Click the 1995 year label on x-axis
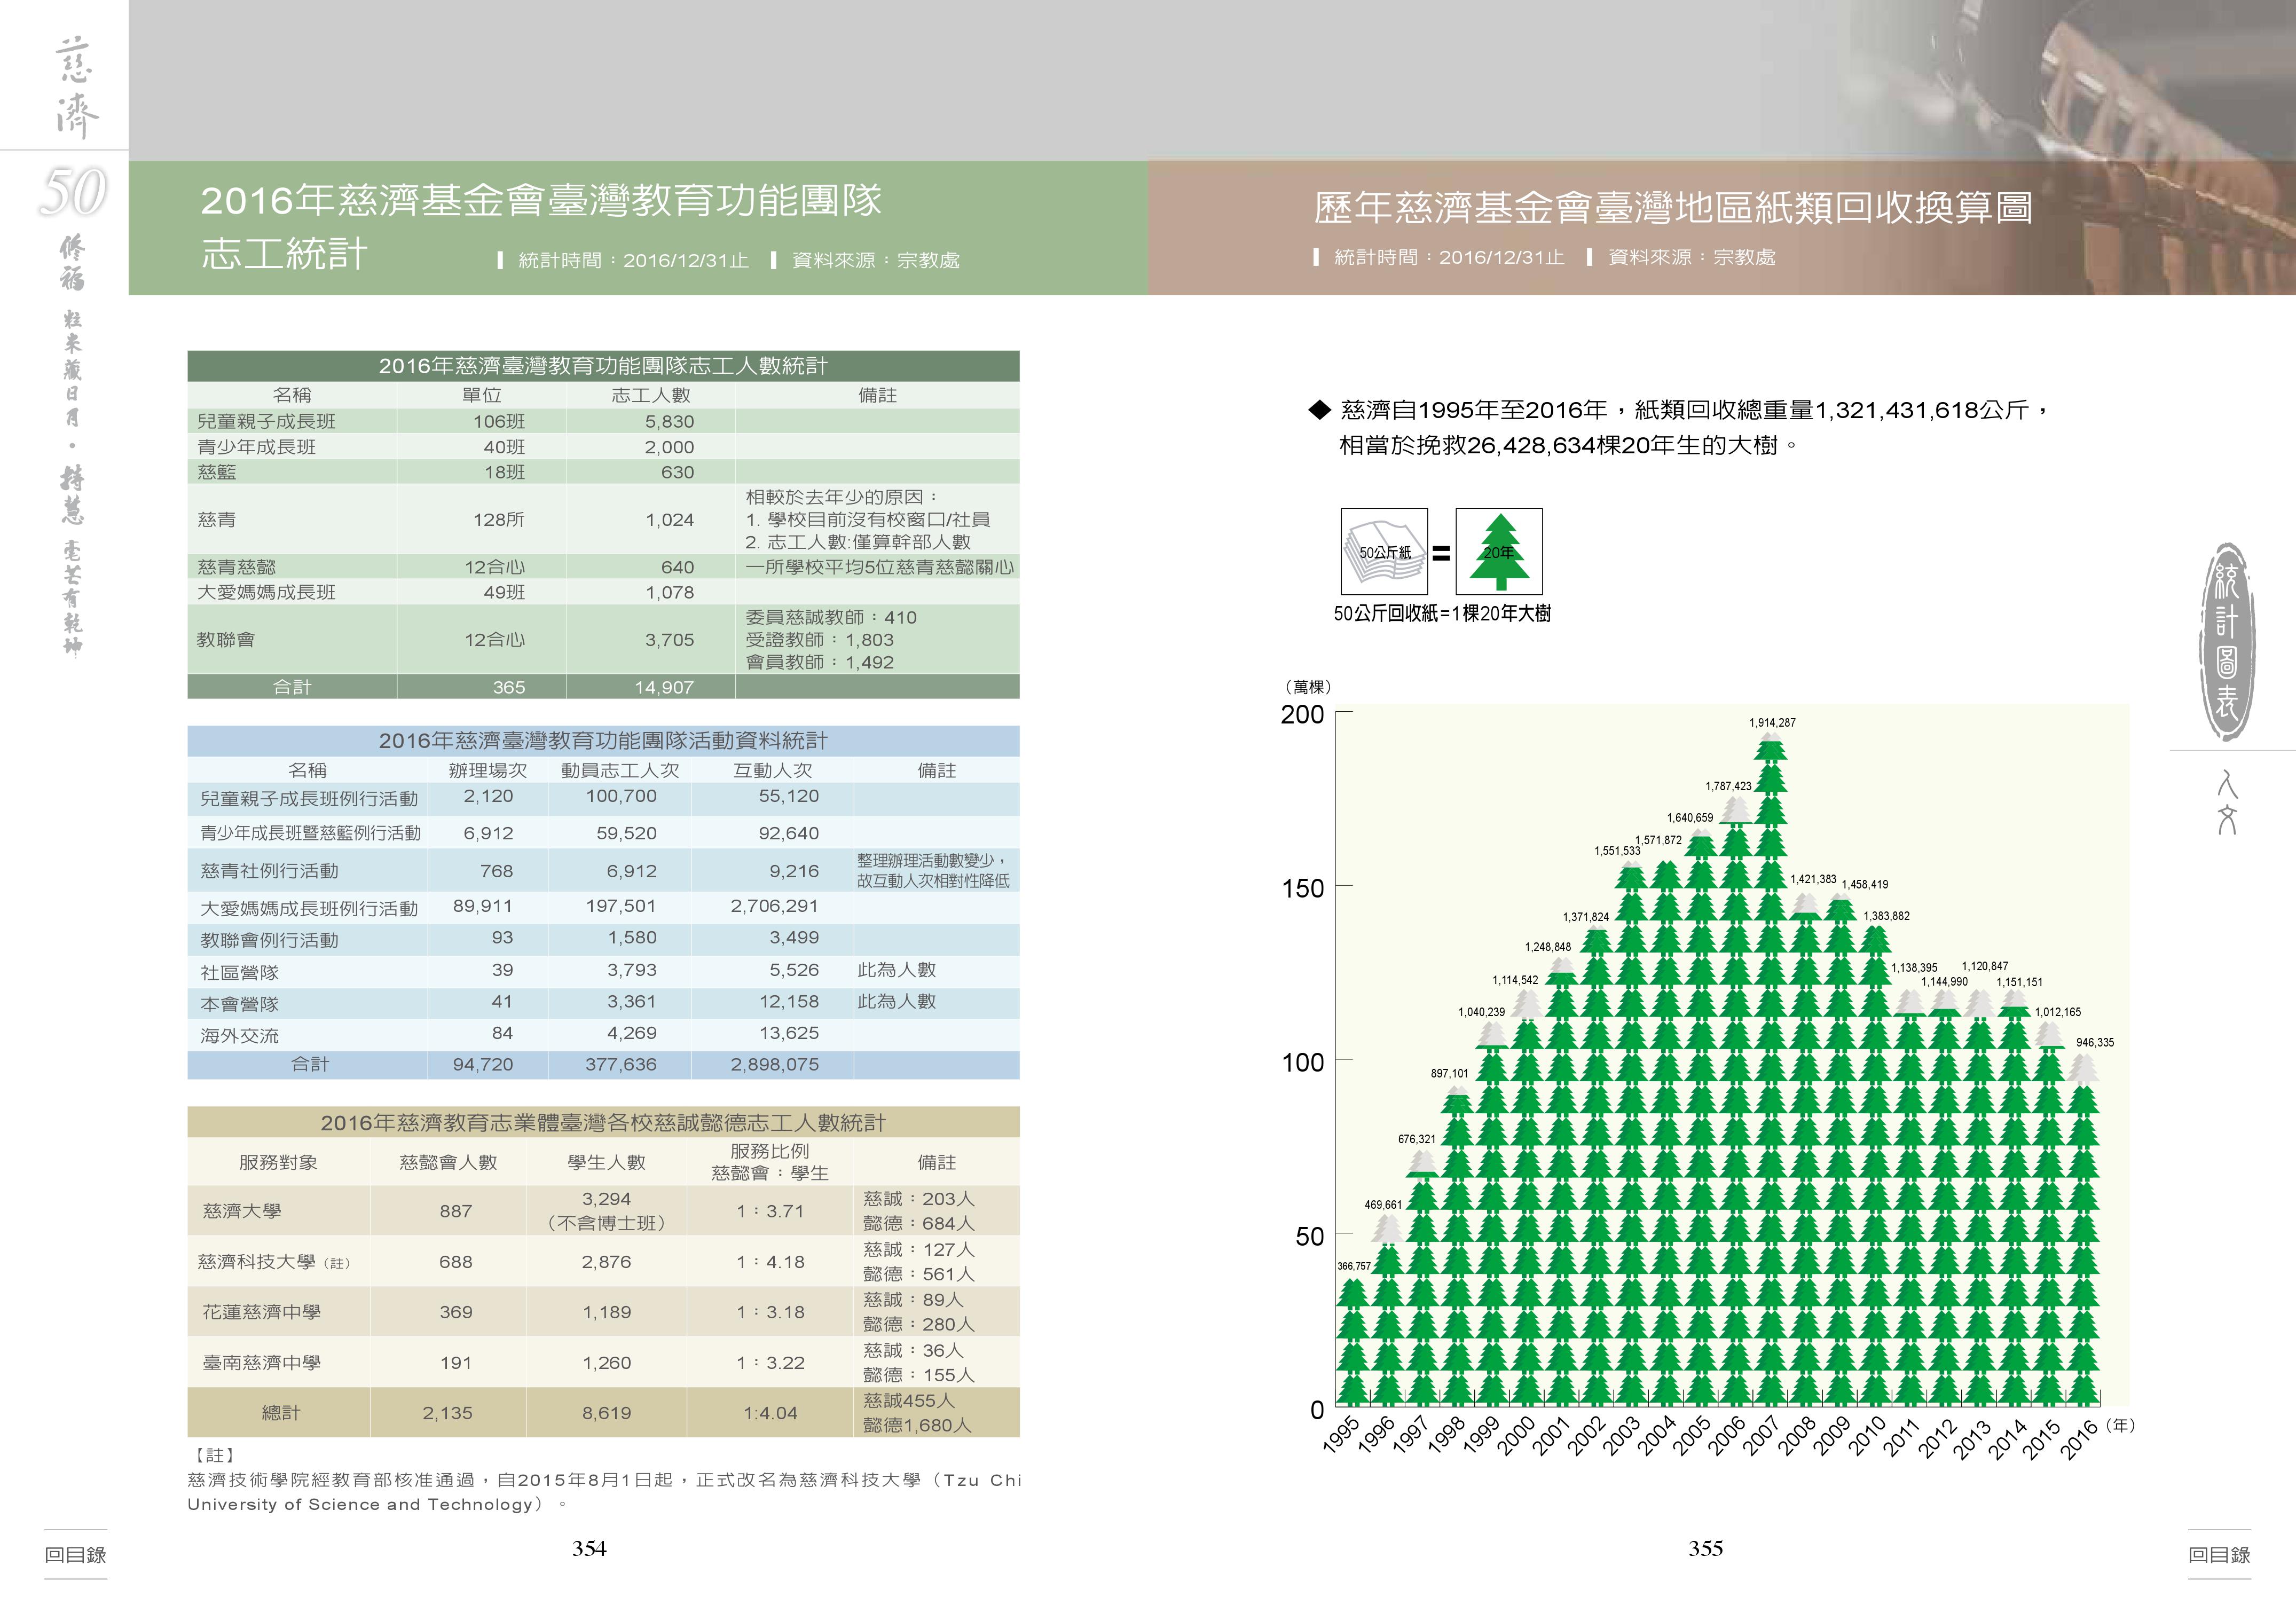 (1342, 1436)
